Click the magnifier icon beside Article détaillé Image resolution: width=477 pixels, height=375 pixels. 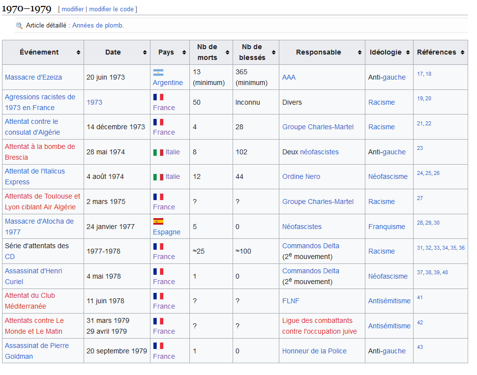[19, 26]
